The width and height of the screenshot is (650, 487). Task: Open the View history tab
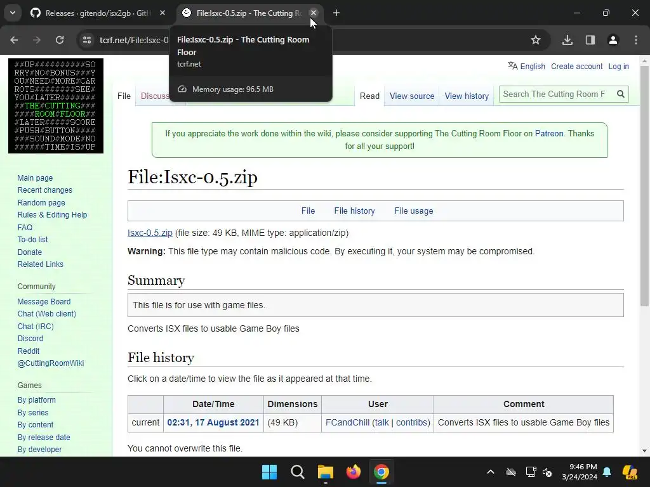click(467, 96)
